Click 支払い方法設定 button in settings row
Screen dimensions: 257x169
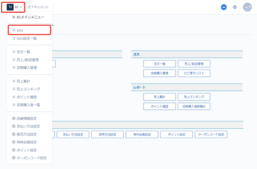click(x=73, y=135)
